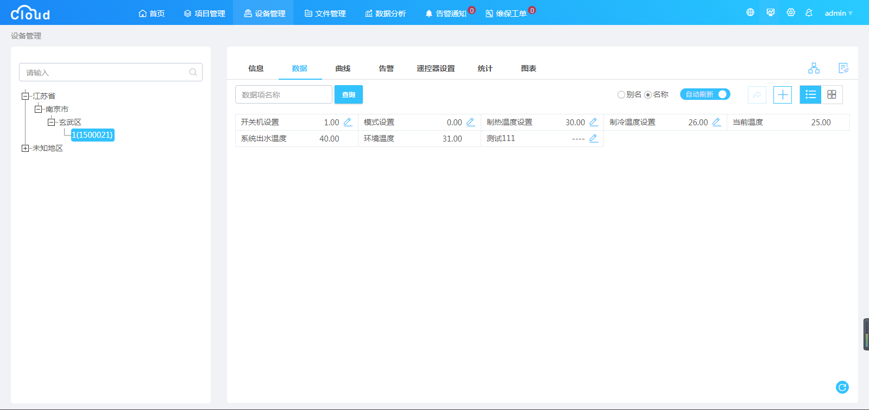
Task: Click the side widget at right edge
Action: pos(866,334)
